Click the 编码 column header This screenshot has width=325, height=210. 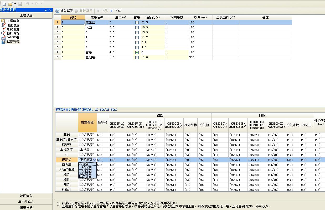[x=73, y=17]
